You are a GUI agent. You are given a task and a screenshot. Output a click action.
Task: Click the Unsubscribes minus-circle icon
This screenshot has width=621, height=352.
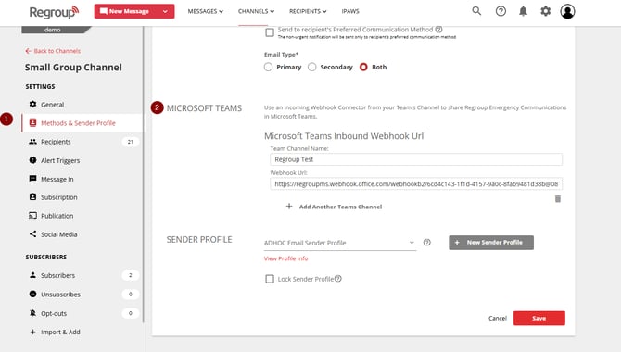coord(32,294)
